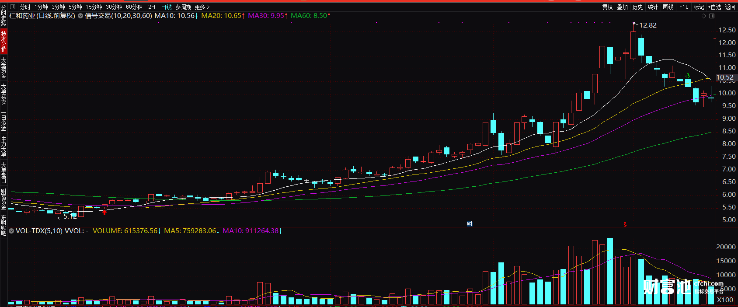This screenshot has height=307, width=738.
Task: Open the 大单买卖 sidebar tab
Action: click(x=3, y=94)
